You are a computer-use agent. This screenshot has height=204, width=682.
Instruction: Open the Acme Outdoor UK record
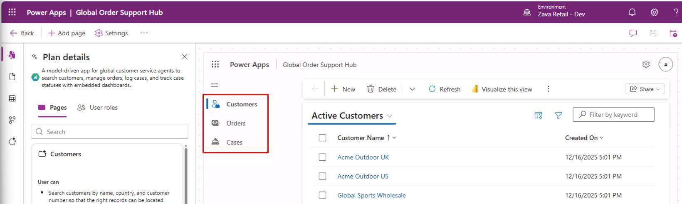click(x=363, y=157)
